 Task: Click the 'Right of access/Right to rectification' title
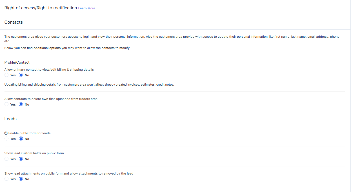pyautogui.click(x=41, y=8)
